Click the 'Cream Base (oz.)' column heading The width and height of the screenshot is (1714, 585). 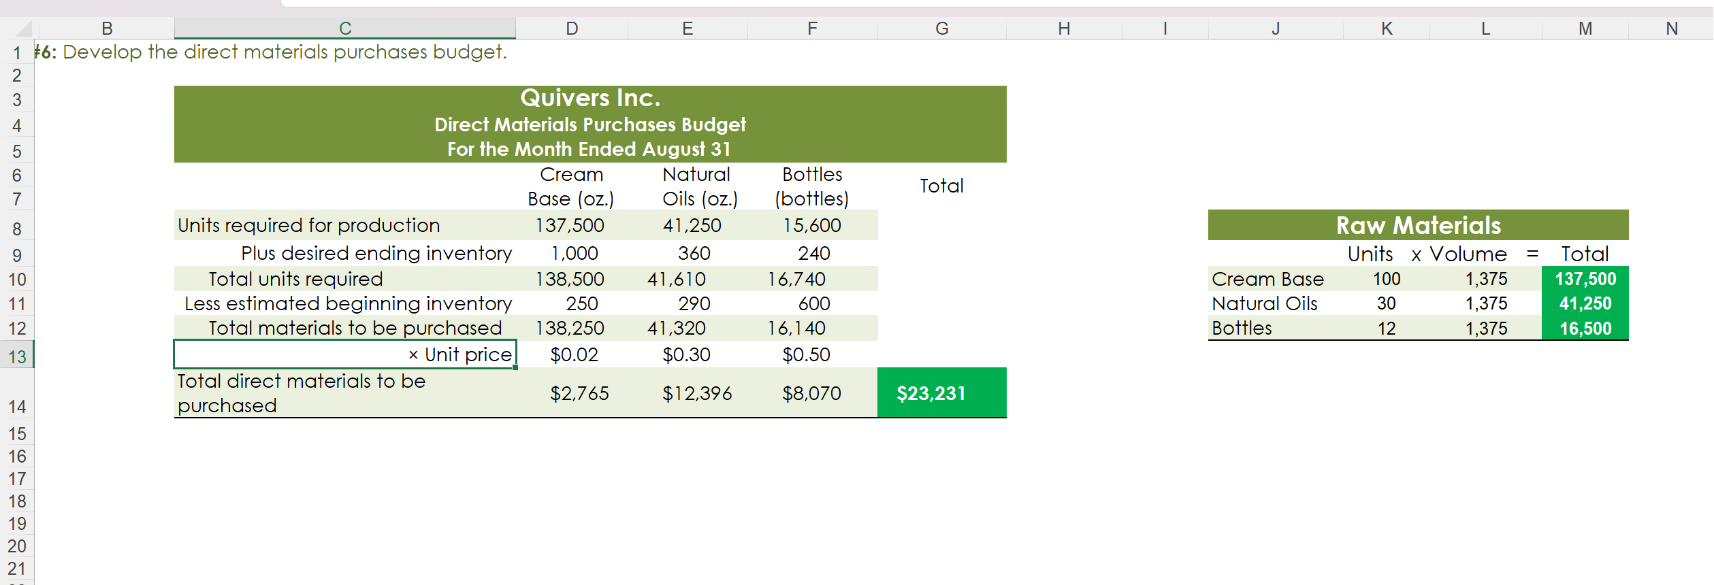point(571,186)
